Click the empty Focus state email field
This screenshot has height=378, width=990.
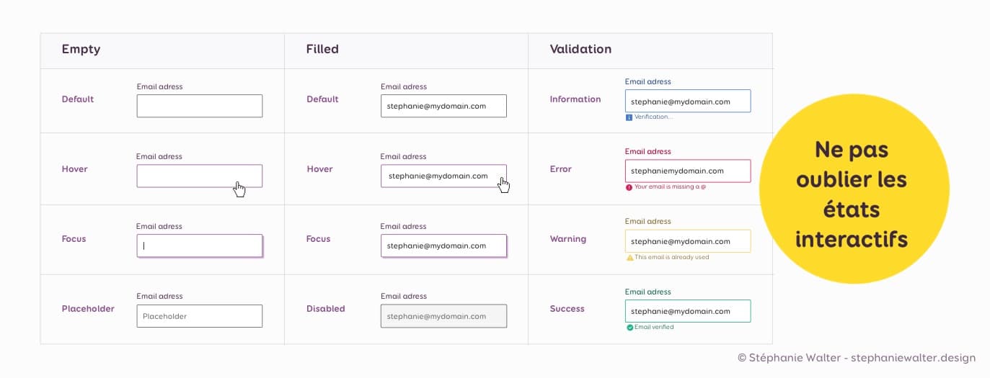click(x=199, y=246)
